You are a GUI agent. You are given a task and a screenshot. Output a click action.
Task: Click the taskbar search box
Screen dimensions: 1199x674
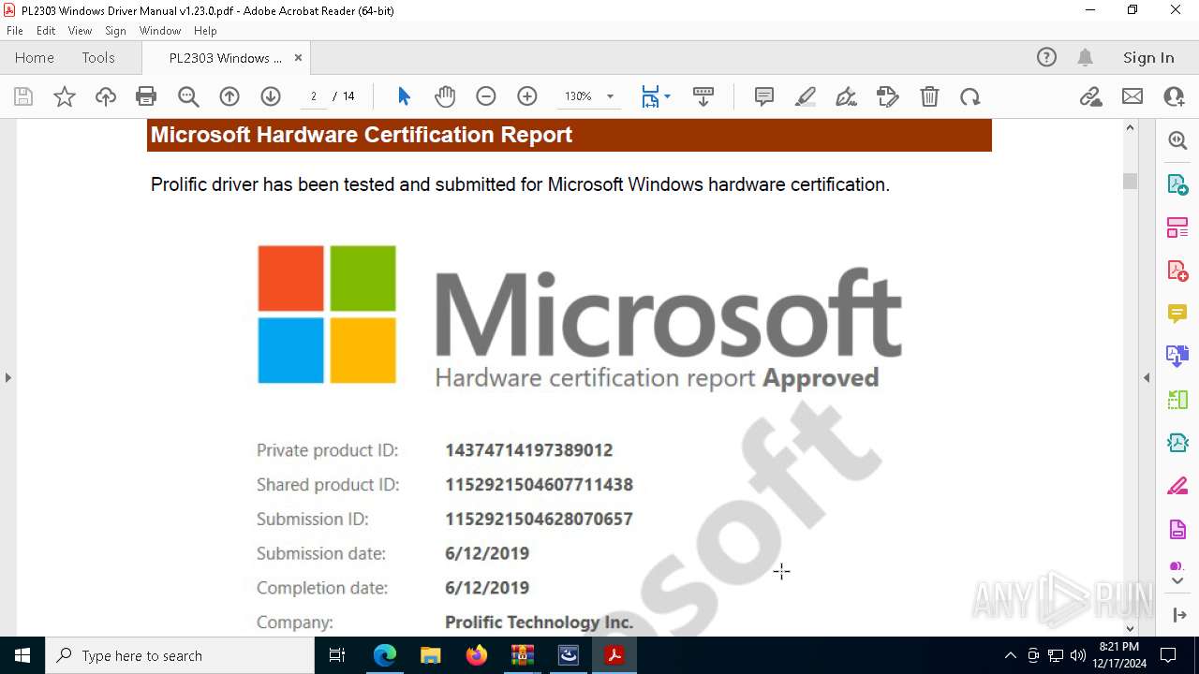pyautogui.click(x=180, y=655)
